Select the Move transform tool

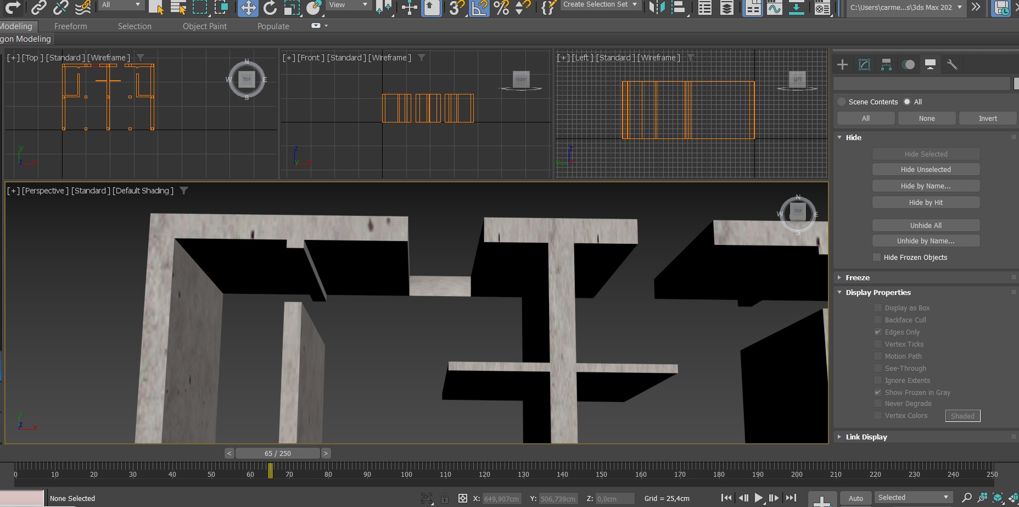coord(248,8)
